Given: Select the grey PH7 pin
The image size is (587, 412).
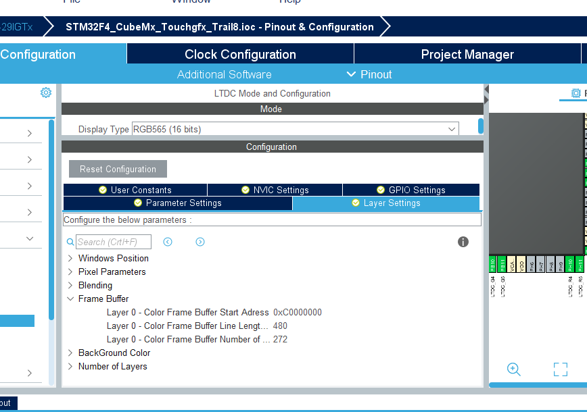Looking at the screenshot, I should tap(541, 264).
